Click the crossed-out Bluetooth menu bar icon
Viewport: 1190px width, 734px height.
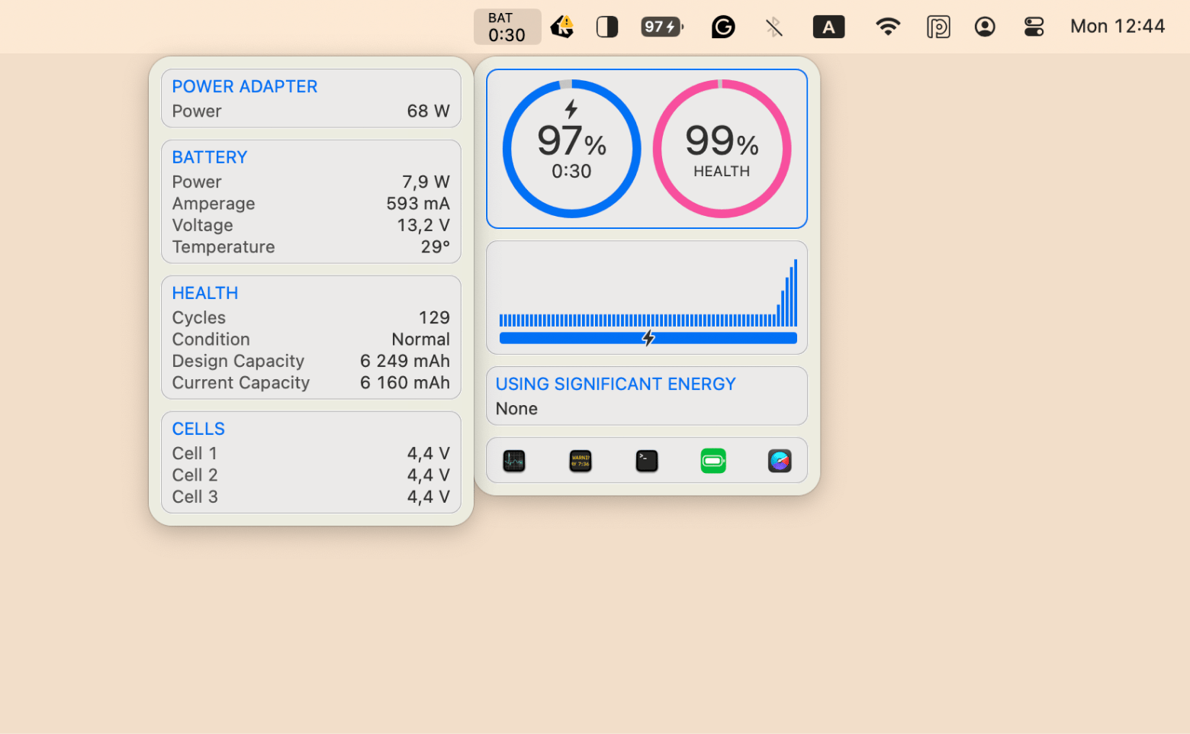(x=774, y=27)
